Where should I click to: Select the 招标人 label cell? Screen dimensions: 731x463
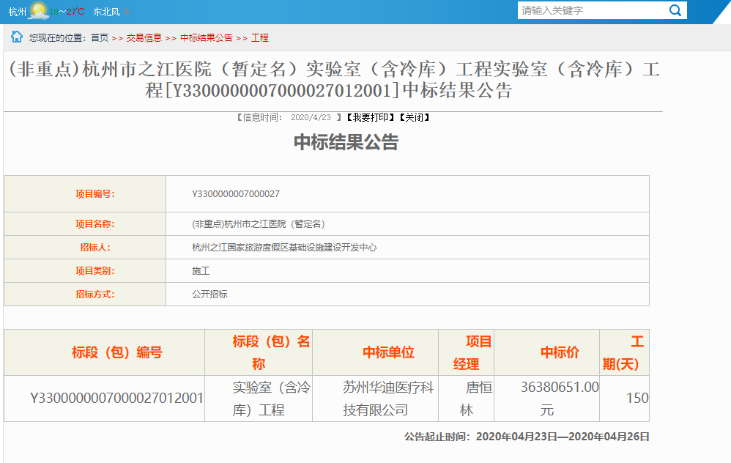pyautogui.click(x=85, y=247)
